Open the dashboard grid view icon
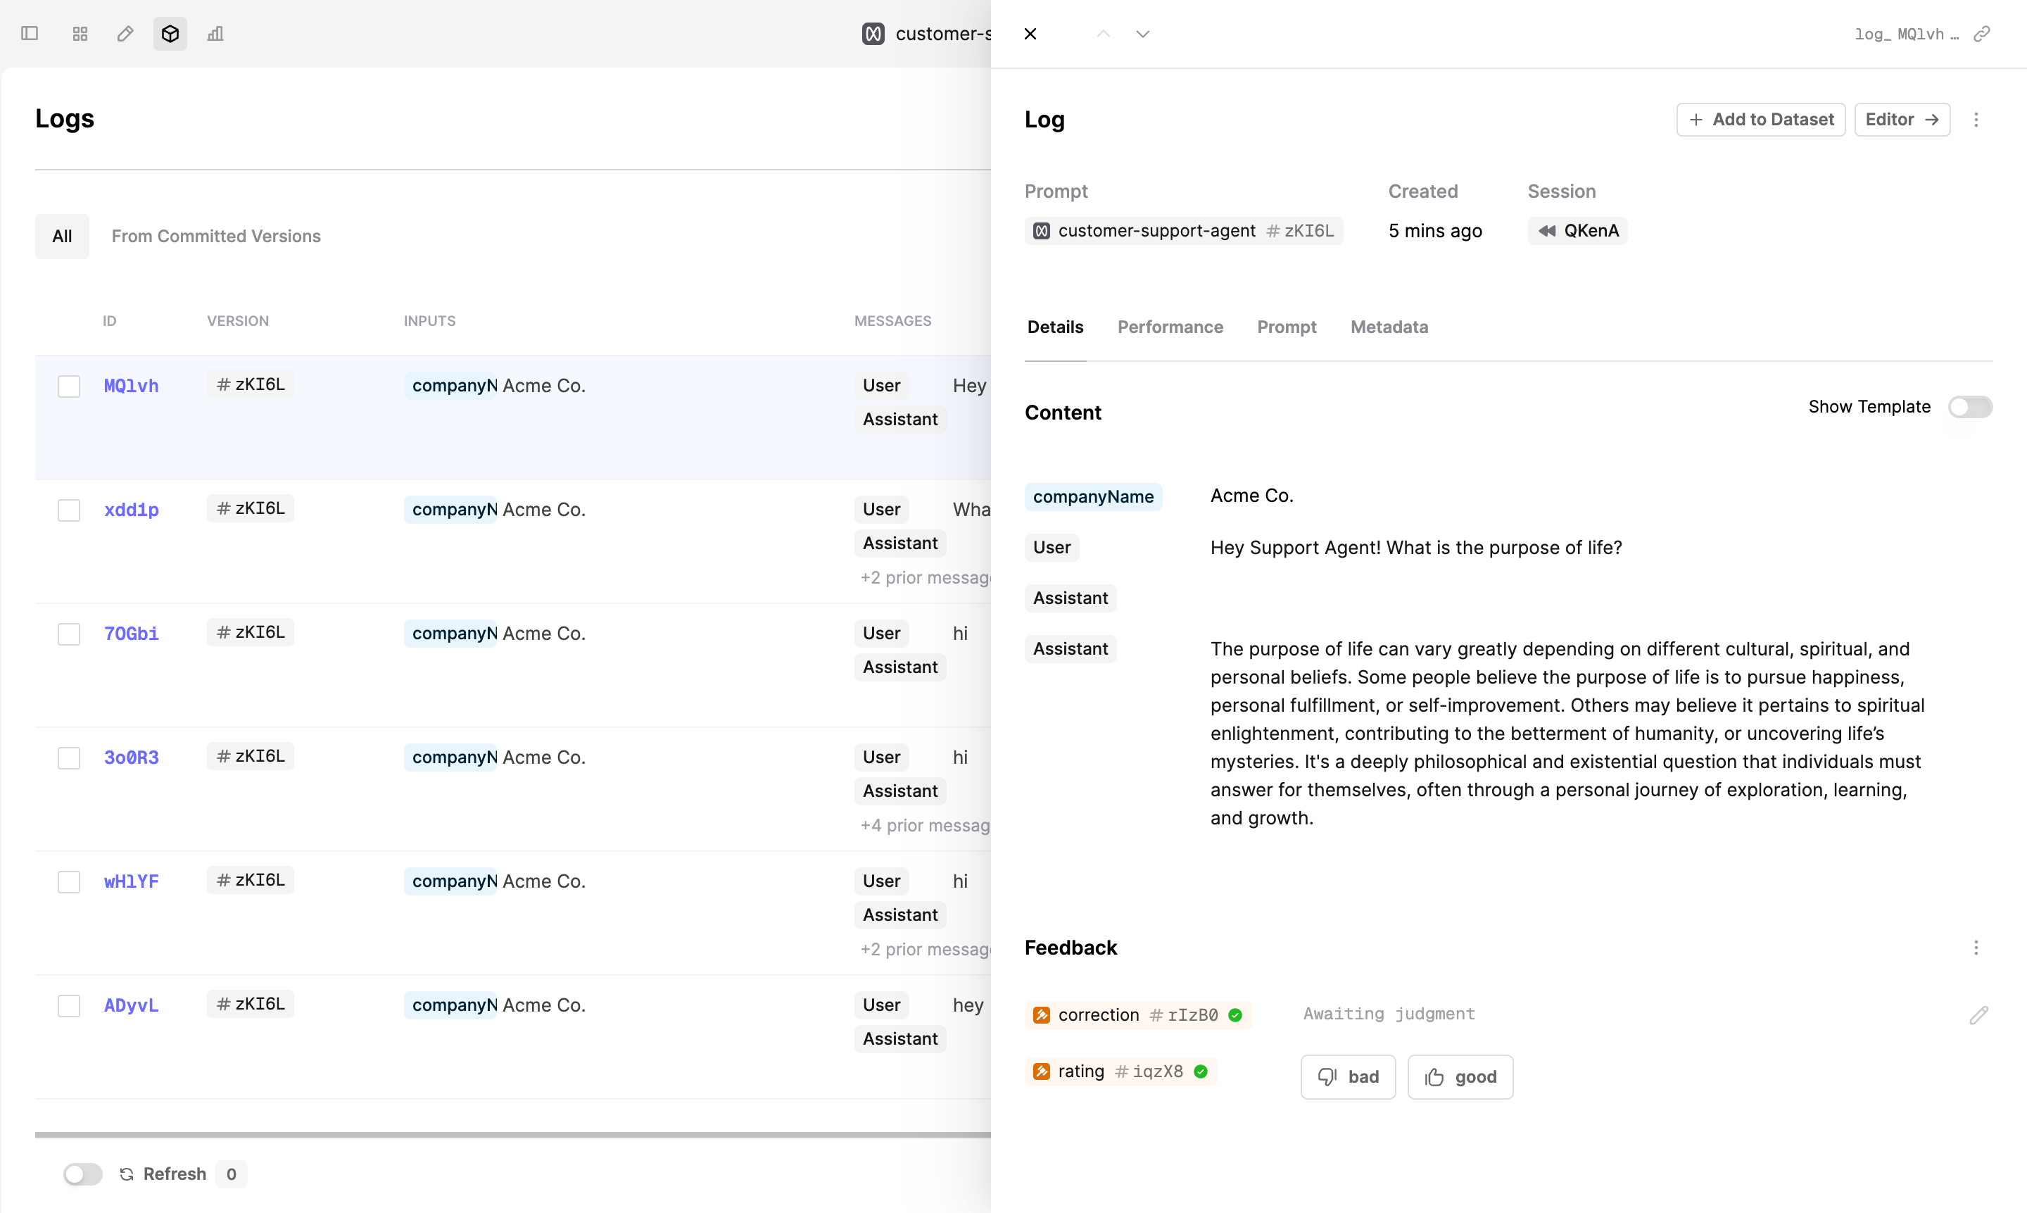The width and height of the screenshot is (2027, 1213). tap(80, 34)
